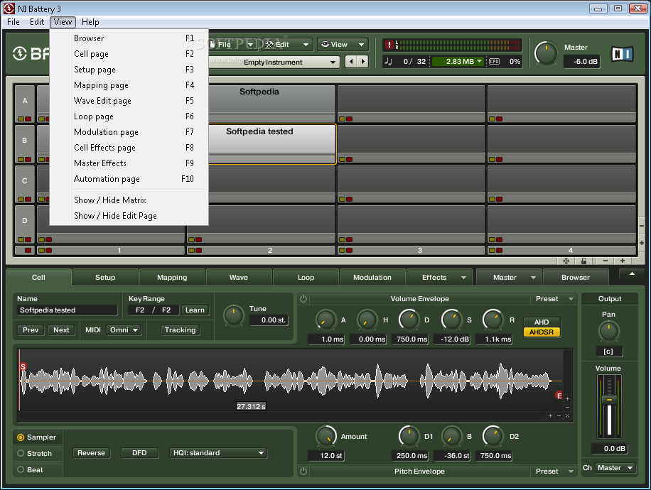Toggle AHDSR envelope mode
Viewport: 651px width, 490px height.
pos(542,332)
